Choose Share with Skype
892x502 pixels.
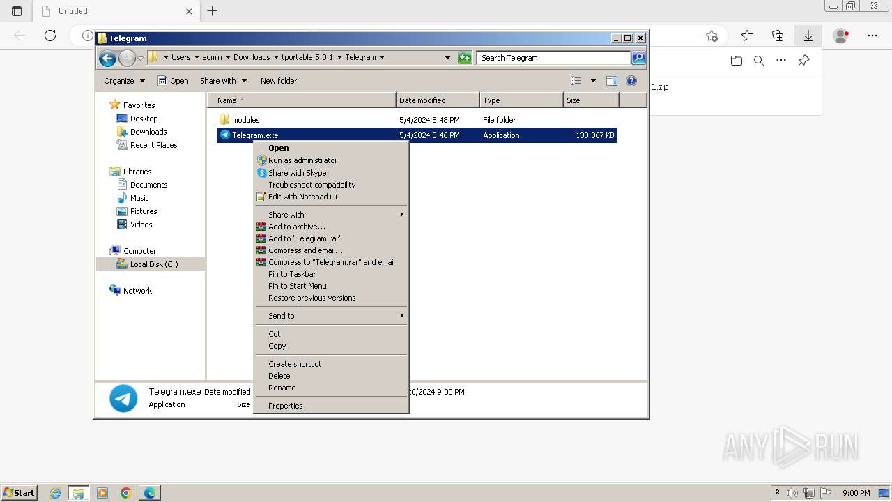tap(331, 173)
